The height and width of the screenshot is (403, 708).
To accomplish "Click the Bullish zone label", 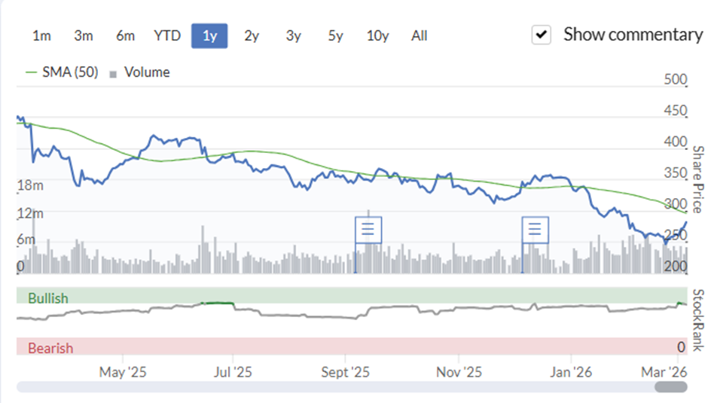I will (x=48, y=298).
